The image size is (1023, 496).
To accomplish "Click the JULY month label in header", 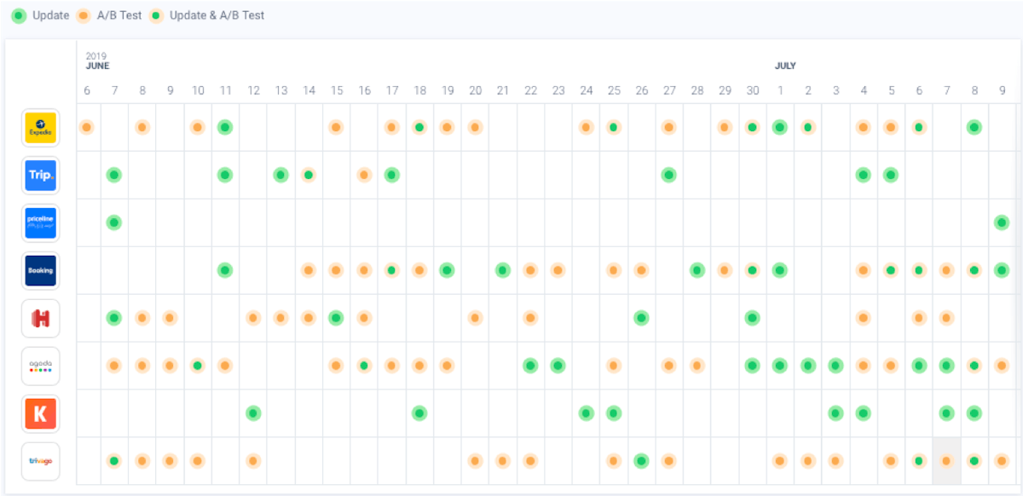I will click(x=785, y=66).
